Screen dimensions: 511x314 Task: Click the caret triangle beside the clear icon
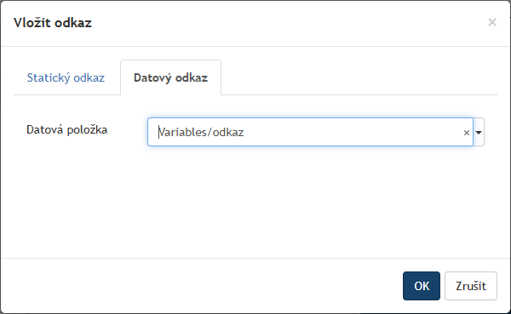(x=479, y=132)
